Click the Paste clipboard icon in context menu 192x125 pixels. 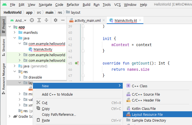tap(38, 120)
